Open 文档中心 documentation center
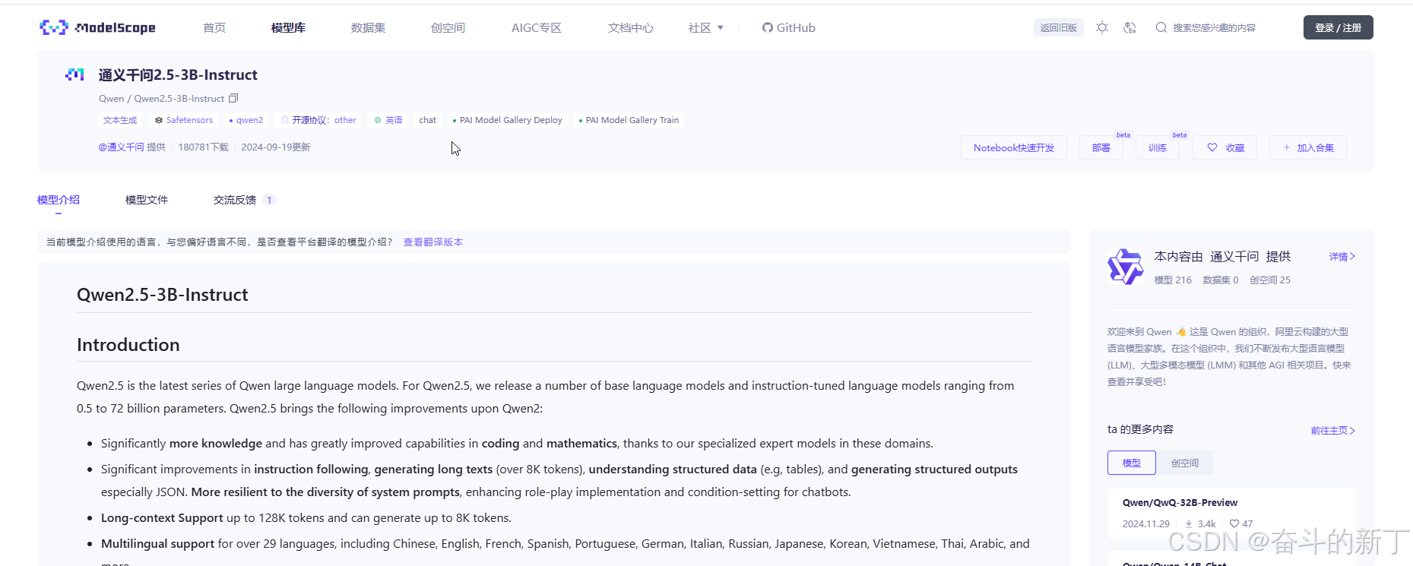 point(630,28)
